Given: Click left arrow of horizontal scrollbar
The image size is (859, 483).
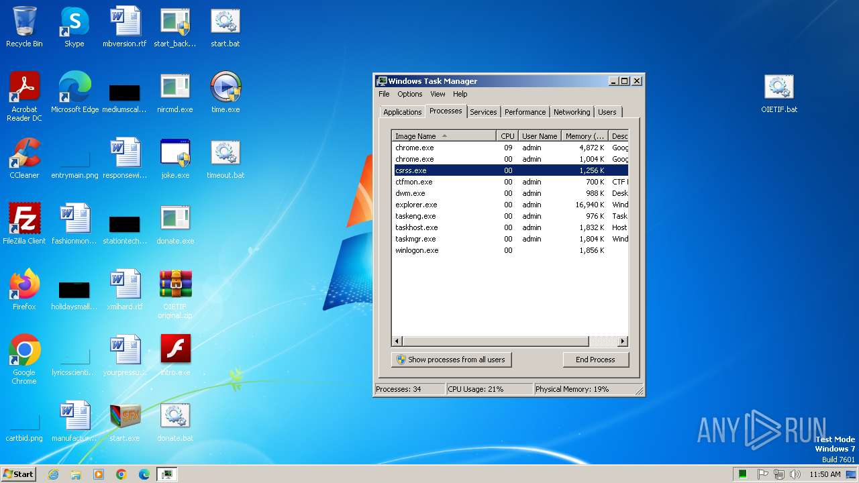Looking at the screenshot, I should tap(397, 341).
